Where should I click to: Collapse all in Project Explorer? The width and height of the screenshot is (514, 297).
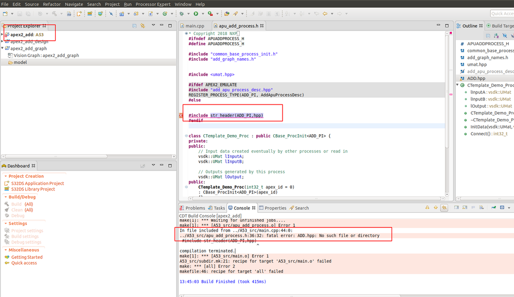(x=134, y=26)
